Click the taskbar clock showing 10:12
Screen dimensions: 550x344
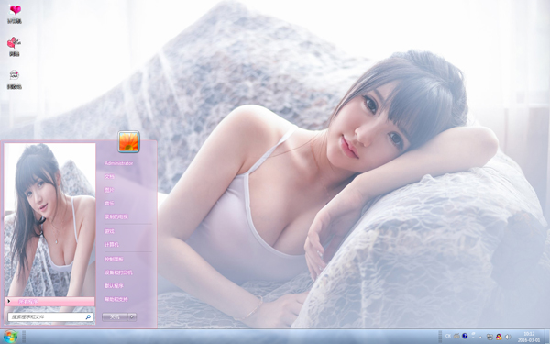point(529,337)
